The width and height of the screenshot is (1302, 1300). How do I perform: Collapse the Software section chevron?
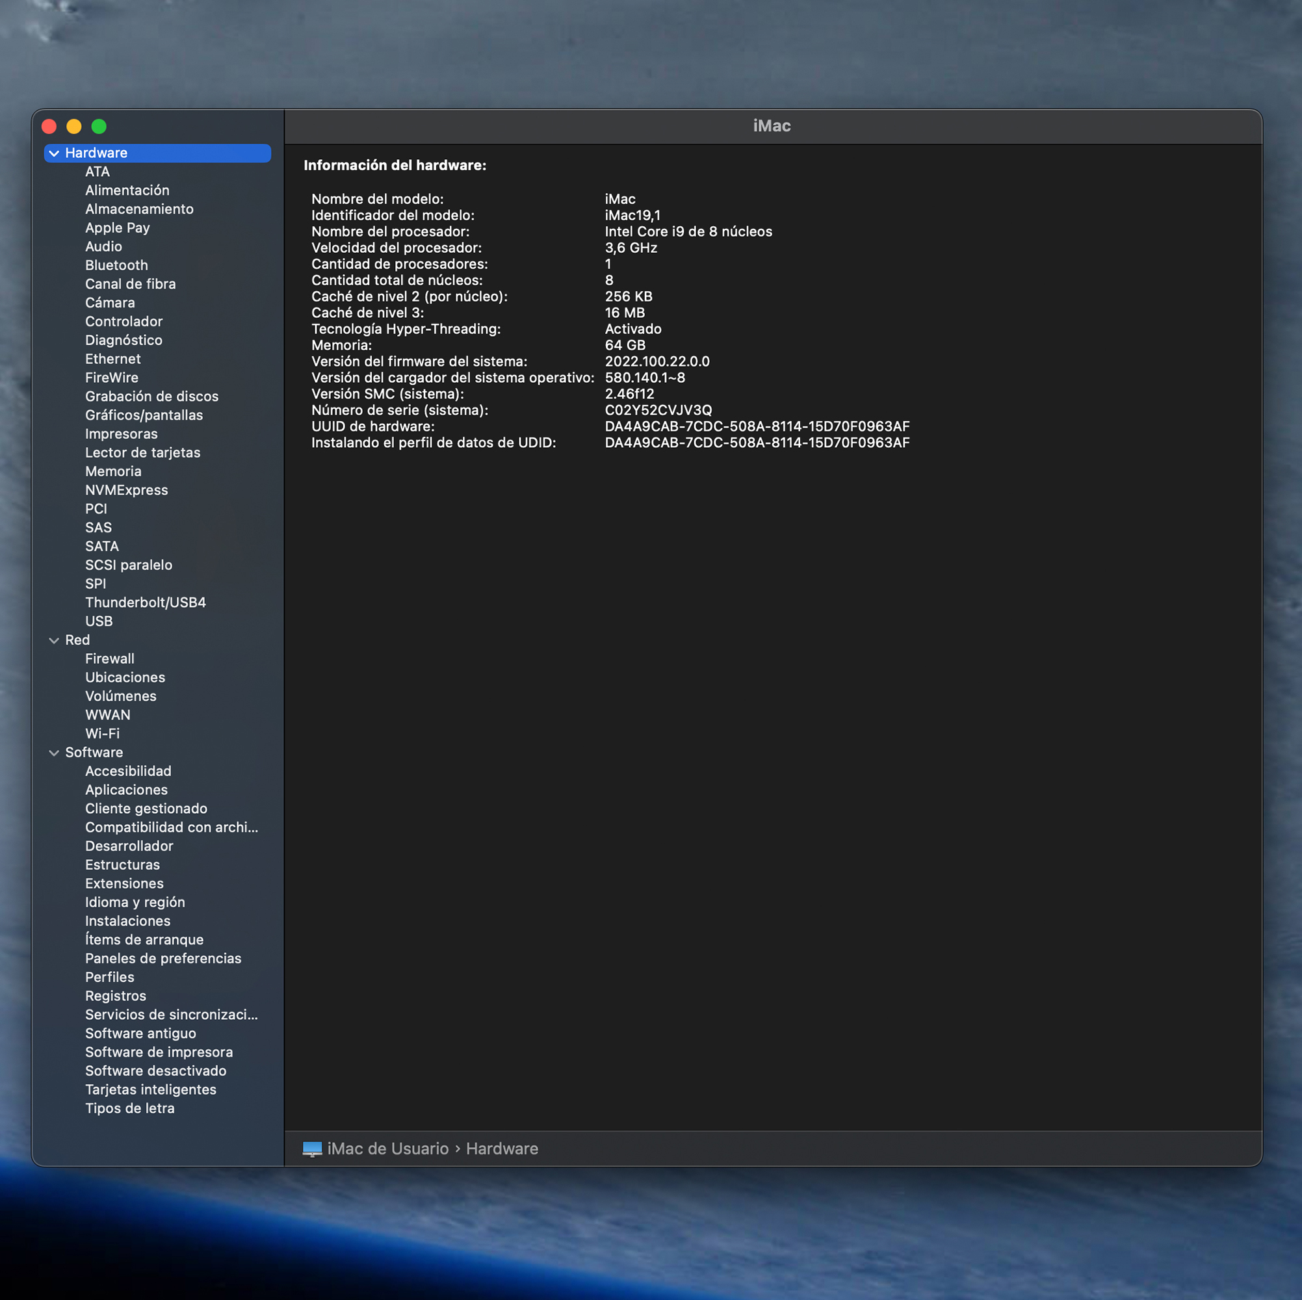coord(54,753)
